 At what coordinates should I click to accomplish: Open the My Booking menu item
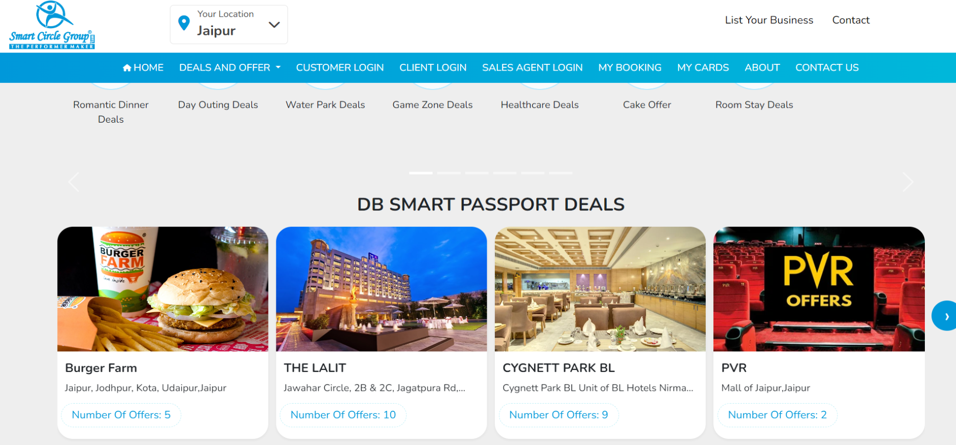coord(630,67)
